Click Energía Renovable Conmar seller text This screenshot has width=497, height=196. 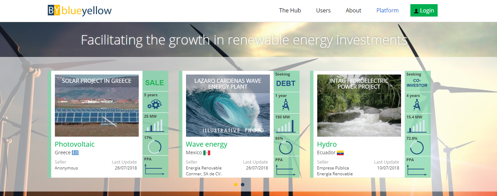204,171
